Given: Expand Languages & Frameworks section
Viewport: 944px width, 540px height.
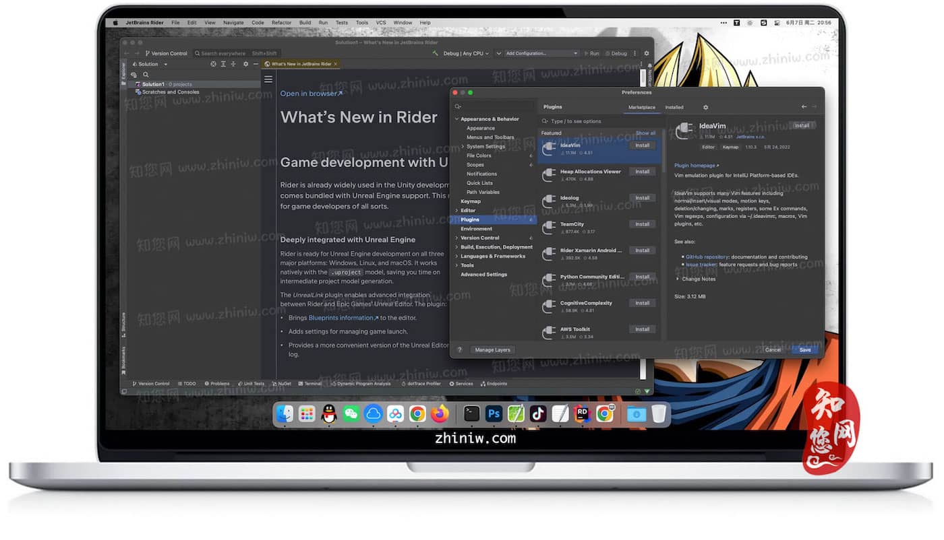Looking at the screenshot, I should point(456,257).
